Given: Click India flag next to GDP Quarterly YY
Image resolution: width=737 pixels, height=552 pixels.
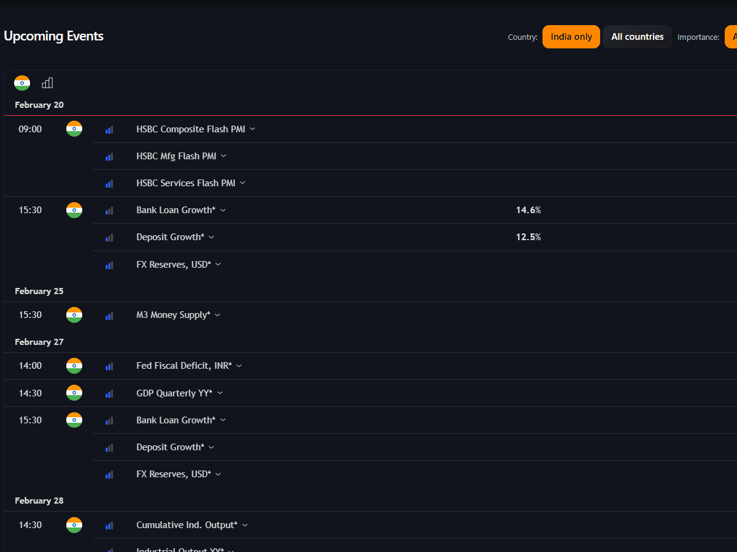Looking at the screenshot, I should [74, 393].
